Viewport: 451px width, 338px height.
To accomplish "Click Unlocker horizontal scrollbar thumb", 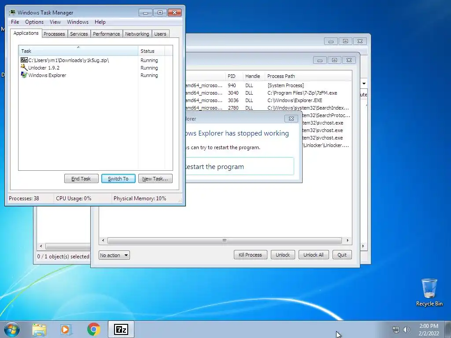I will tap(224, 240).
